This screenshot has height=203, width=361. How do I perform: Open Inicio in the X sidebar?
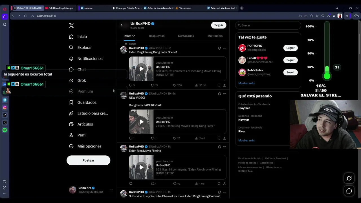click(x=78, y=37)
